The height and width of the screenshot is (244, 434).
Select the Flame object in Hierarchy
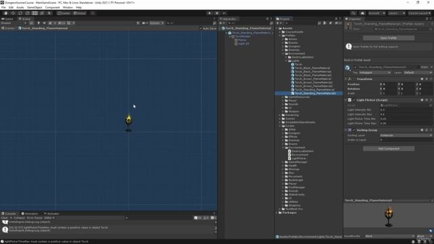click(242, 40)
